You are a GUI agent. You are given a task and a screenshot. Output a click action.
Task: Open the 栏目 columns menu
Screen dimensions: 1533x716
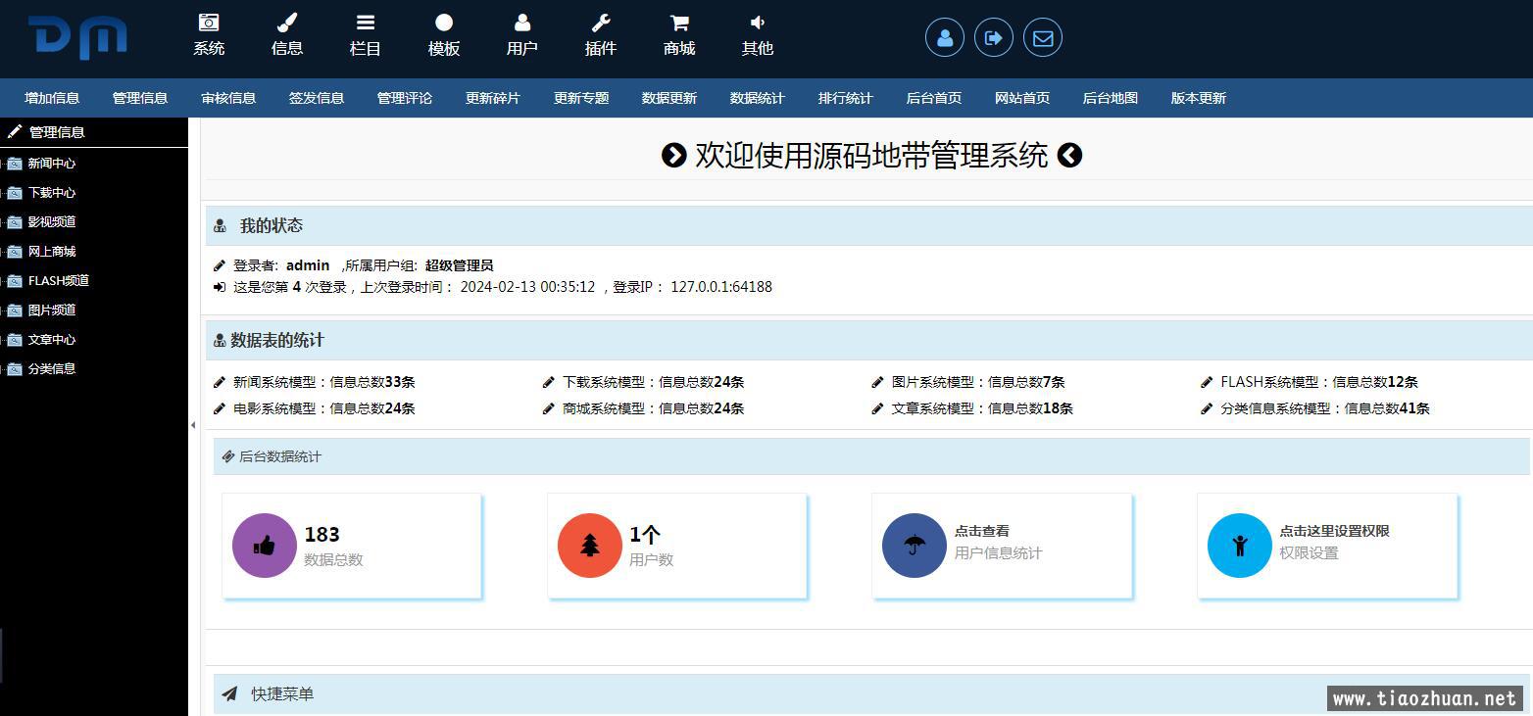pos(366,35)
